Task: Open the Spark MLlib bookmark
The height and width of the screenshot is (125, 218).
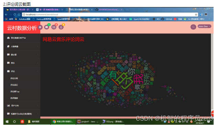Action: coord(140,19)
